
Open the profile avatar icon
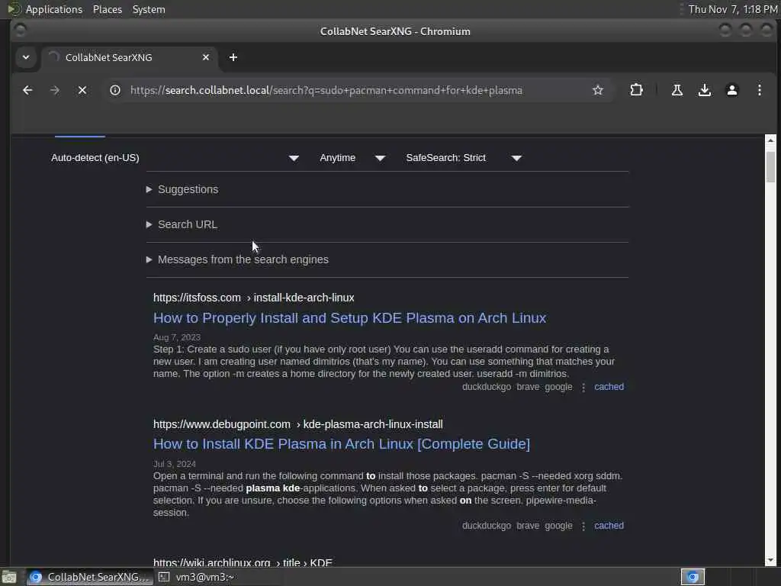pos(731,90)
